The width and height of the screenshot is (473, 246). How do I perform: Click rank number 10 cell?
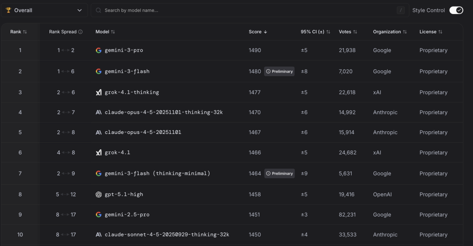[x=20, y=235]
